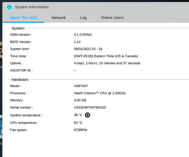Click the System Information info icon
Viewport: 189px width, 157px height.
click(x=9, y=7)
